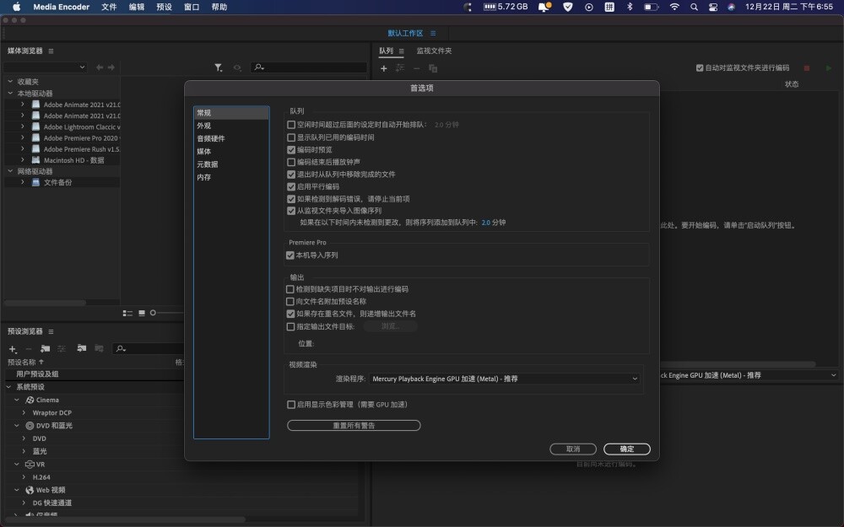Viewport: 844px width, 527px height.
Task: Click the remove minus icon in queue toolbar
Action: 417,68
